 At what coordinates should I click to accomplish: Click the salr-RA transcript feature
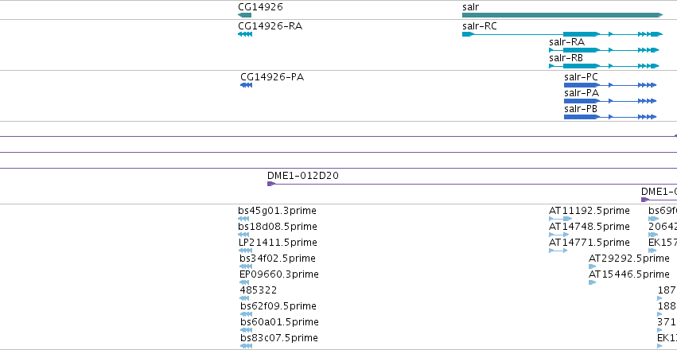point(604,50)
